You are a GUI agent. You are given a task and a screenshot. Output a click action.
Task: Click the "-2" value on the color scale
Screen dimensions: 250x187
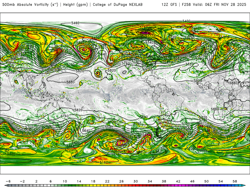[x=22, y=181]
